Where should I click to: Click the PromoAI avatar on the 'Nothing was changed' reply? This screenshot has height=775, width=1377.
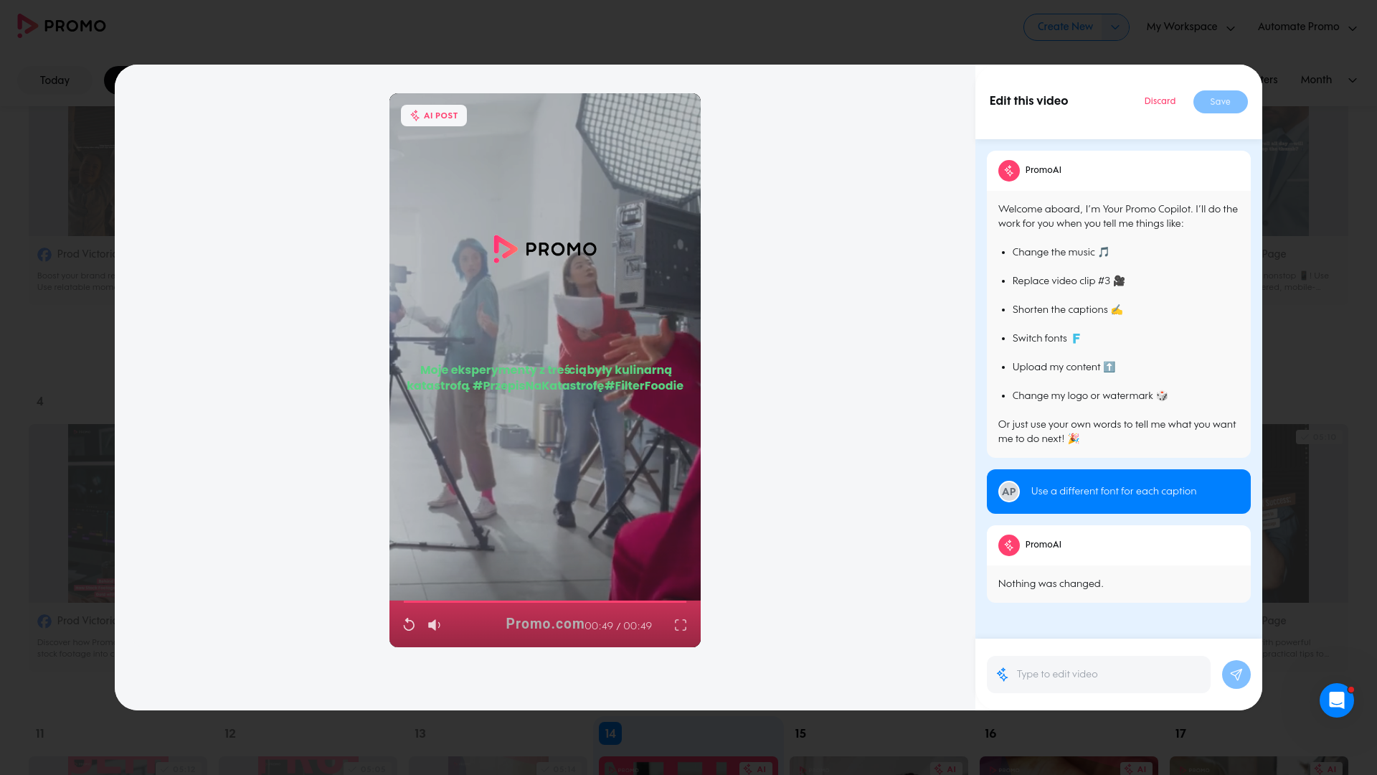tap(1009, 545)
